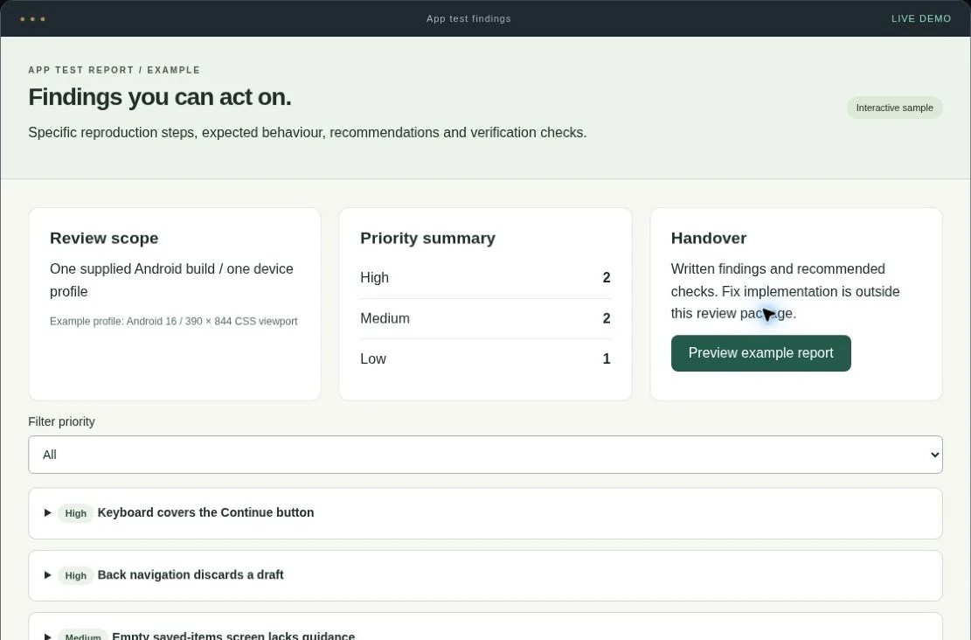Click the Low row in Priority summary

coord(486,358)
